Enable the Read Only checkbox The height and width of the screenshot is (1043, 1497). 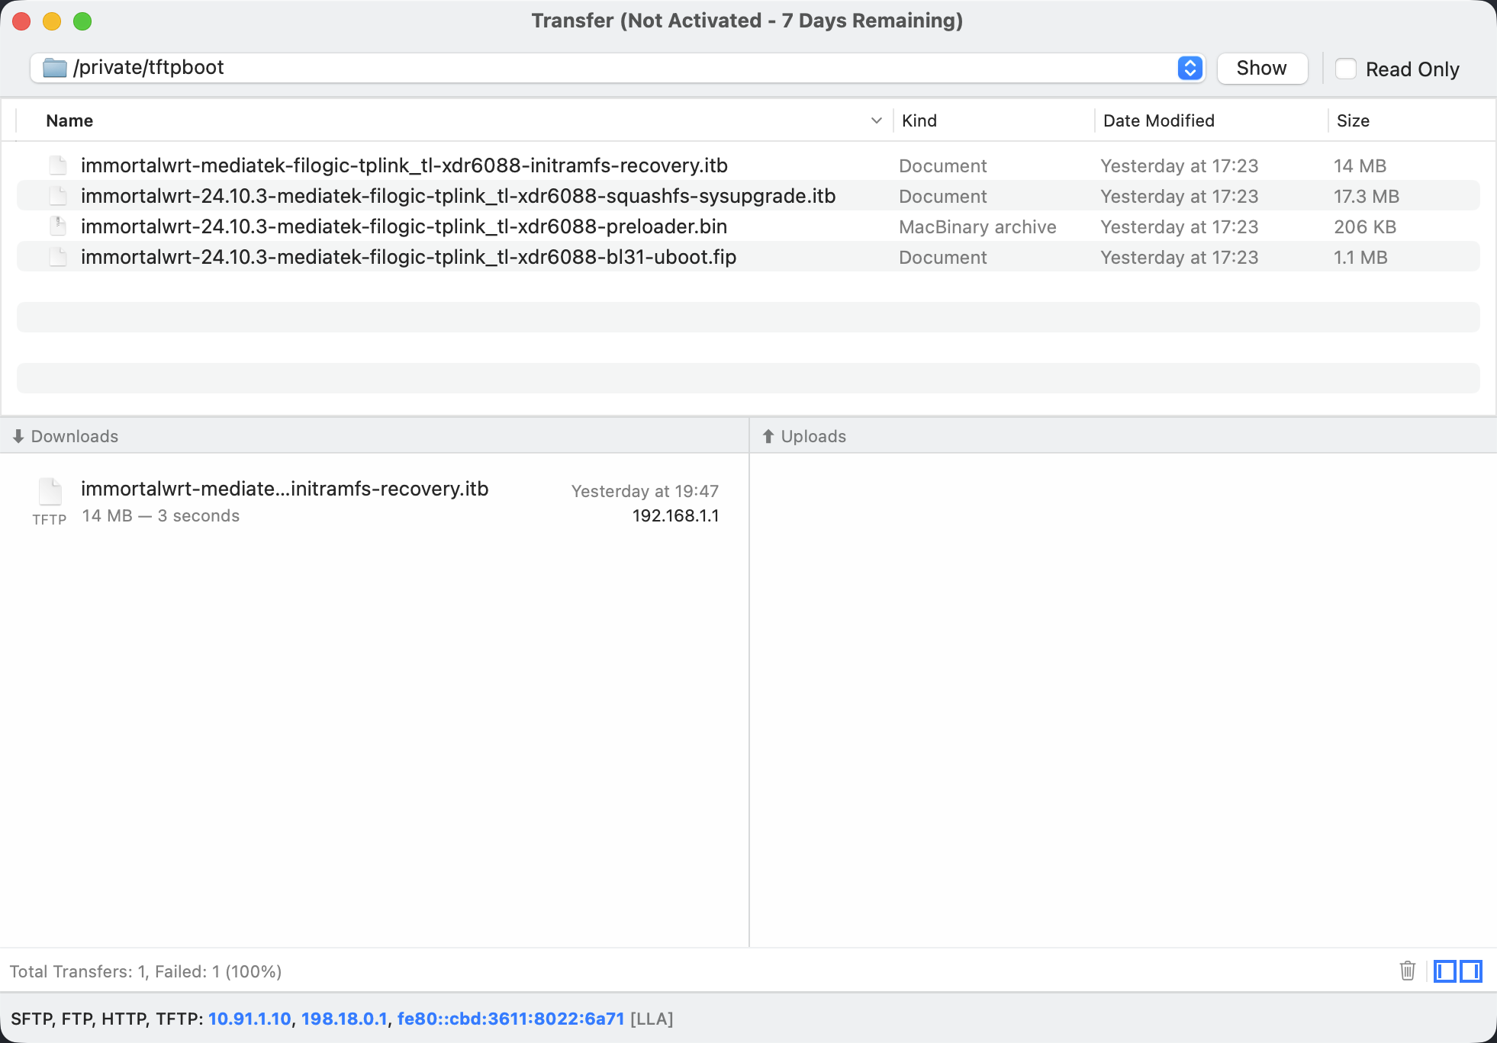coord(1346,69)
